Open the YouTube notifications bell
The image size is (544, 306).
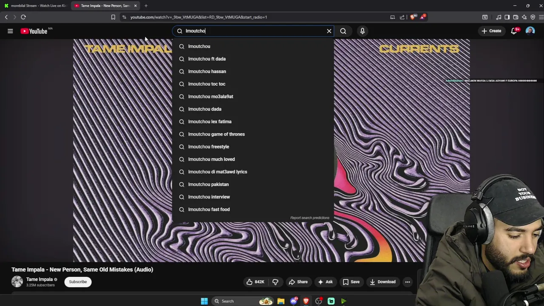click(x=514, y=31)
